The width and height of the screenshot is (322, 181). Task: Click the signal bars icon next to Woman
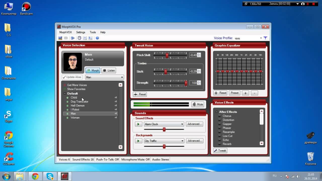[116, 118]
